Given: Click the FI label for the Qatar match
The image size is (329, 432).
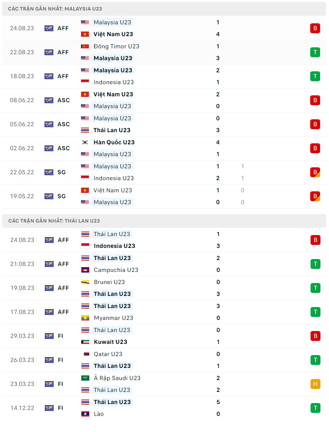Looking at the screenshot, I should point(61,360).
